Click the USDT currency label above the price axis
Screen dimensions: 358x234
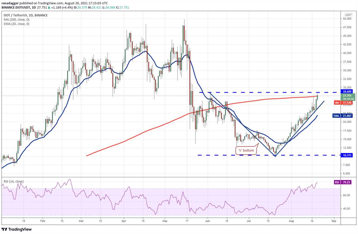[x=348, y=15]
